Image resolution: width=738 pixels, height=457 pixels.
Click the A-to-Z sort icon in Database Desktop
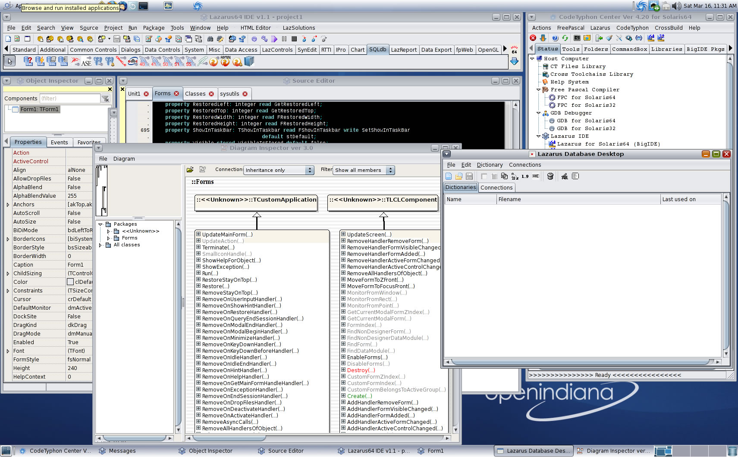click(515, 176)
